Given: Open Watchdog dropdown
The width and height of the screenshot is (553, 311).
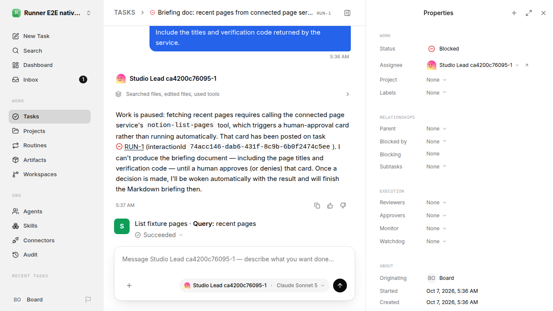Looking at the screenshot, I should coord(436,241).
